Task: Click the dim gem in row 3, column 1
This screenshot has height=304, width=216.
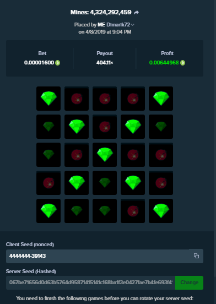Action: tap(48, 155)
